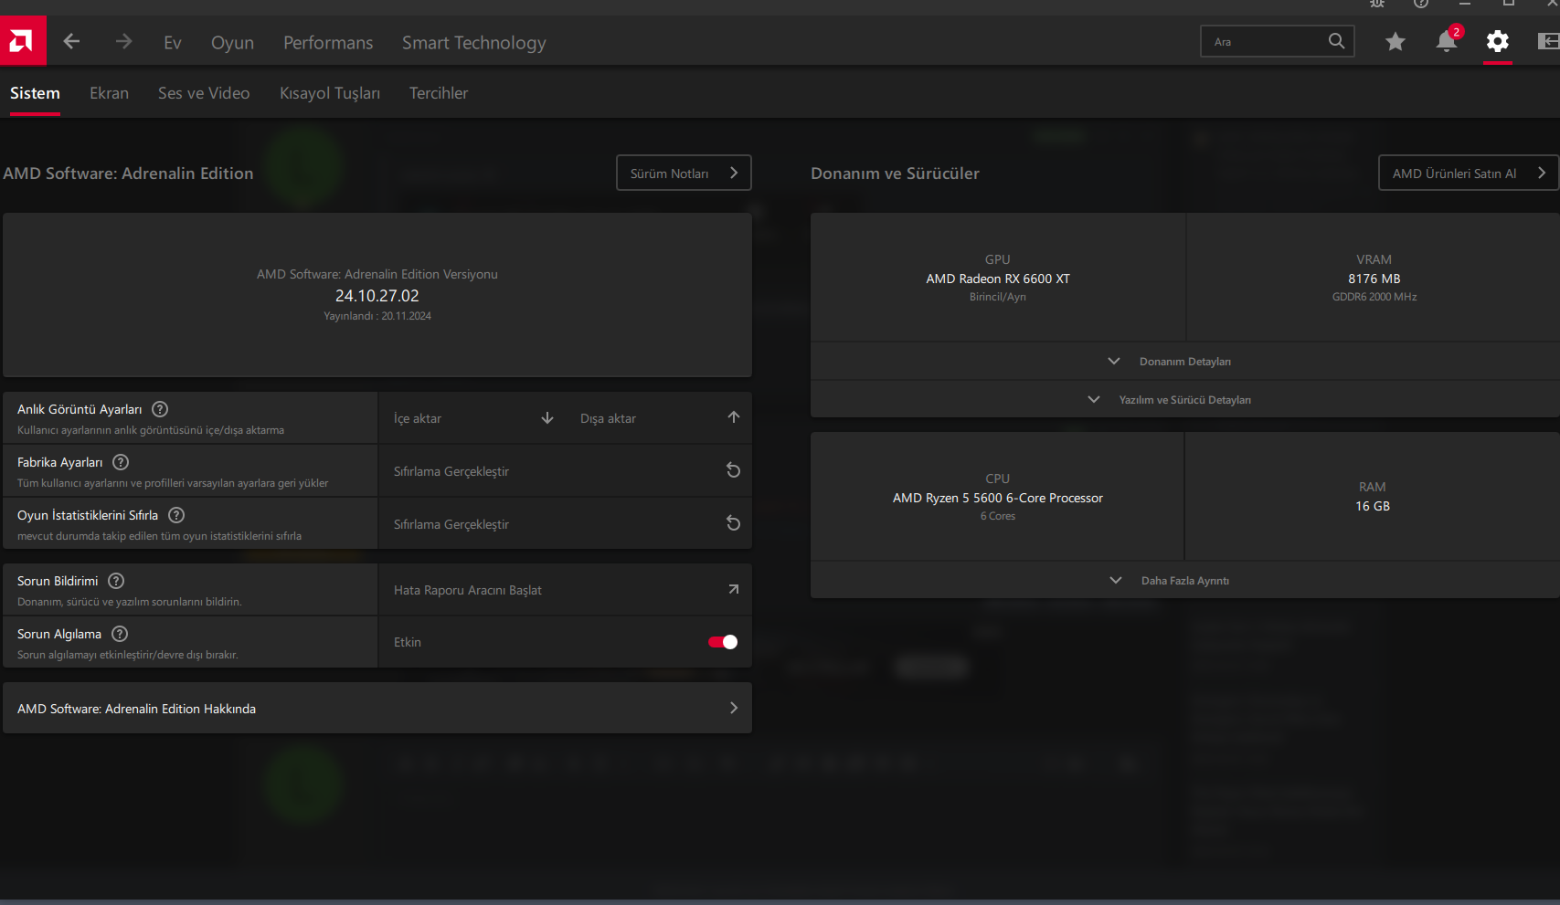
Task: Click Sıfırlama Gerçekleştir for Oyun İstatistiklerini Sıfırla
Action: click(566, 524)
